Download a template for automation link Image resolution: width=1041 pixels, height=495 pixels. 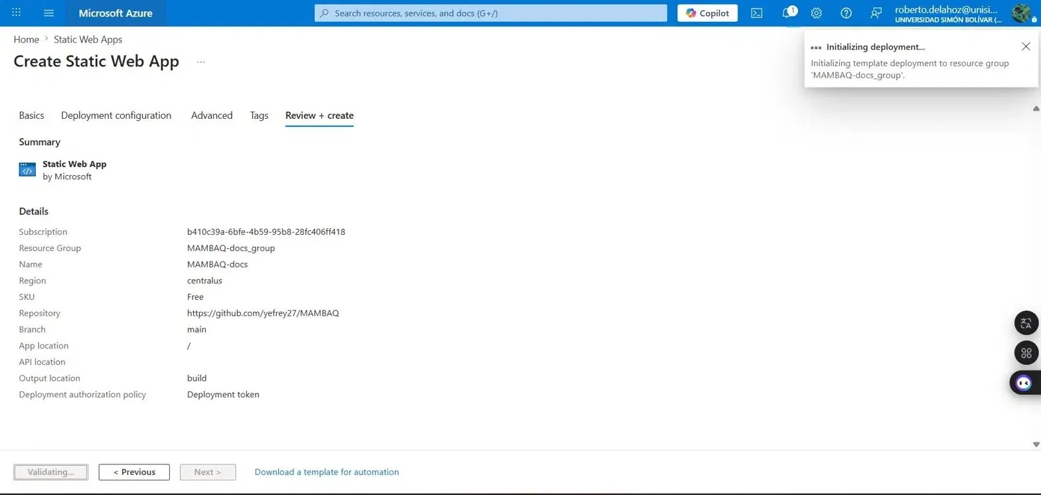coord(327,472)
